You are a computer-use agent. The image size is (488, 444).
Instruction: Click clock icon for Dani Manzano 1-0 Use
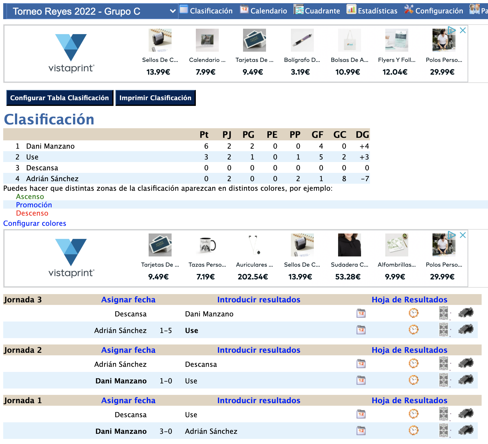click(413, 380)
